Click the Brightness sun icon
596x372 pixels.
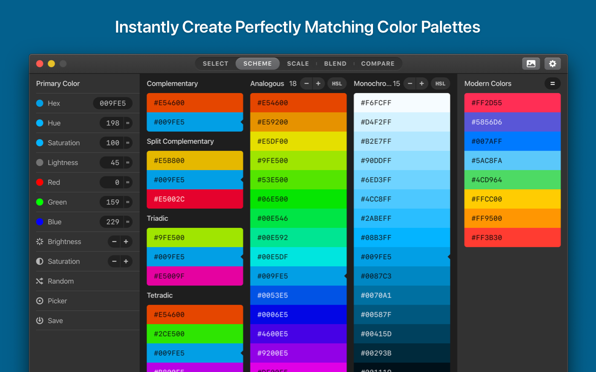(40, 242)
